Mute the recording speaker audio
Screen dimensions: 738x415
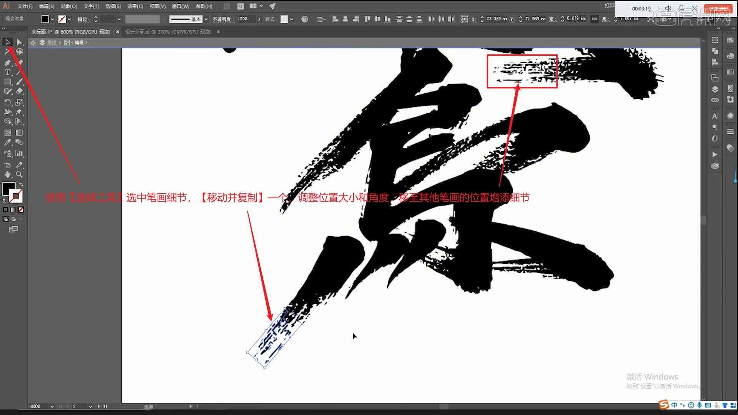coord(668,8)
